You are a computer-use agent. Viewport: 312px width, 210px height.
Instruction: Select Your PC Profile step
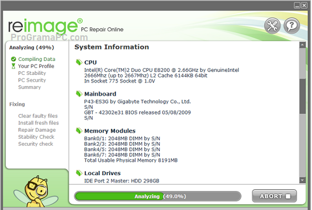point(36,66)
